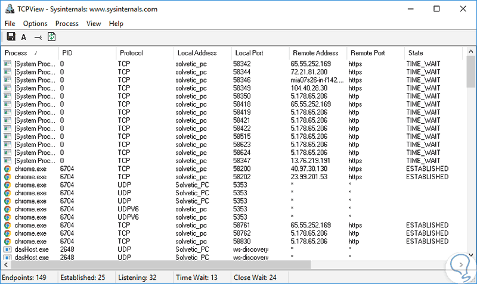
Task: Open the Process menu
Action: point(67,23)
